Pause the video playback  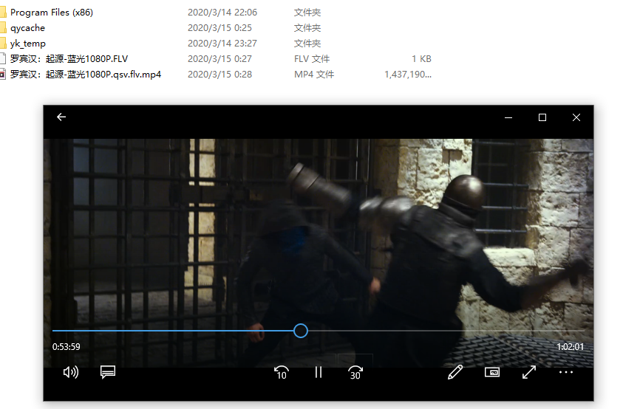[319, 372]
